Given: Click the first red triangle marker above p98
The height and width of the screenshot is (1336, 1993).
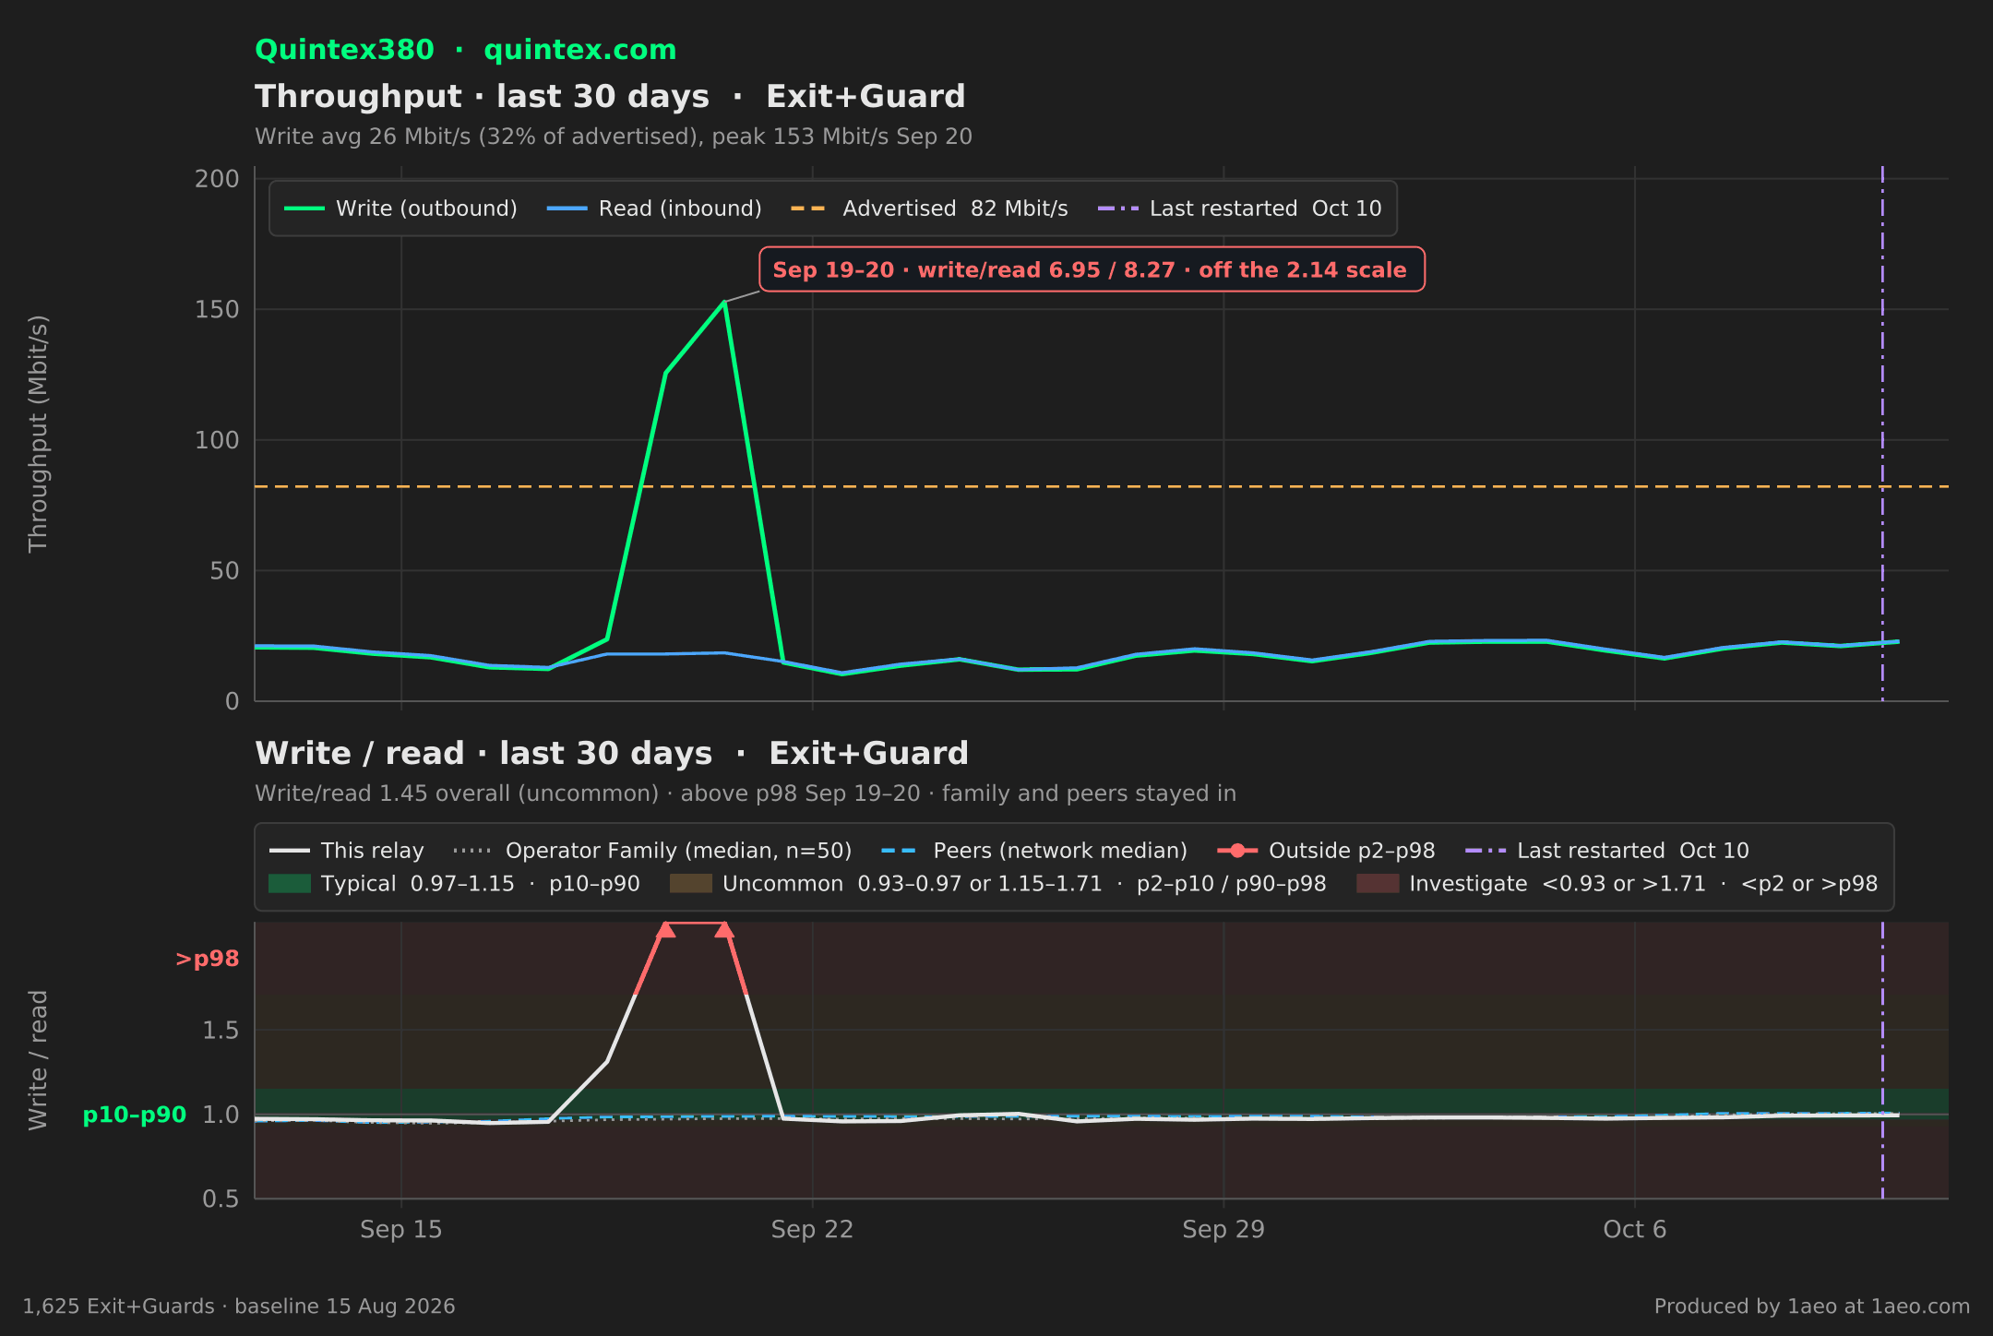Looking at the screenshot, I should tap(665, 929).
